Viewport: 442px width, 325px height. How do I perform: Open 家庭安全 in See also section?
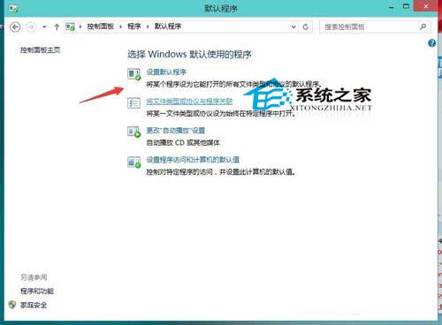pos(34,306)
